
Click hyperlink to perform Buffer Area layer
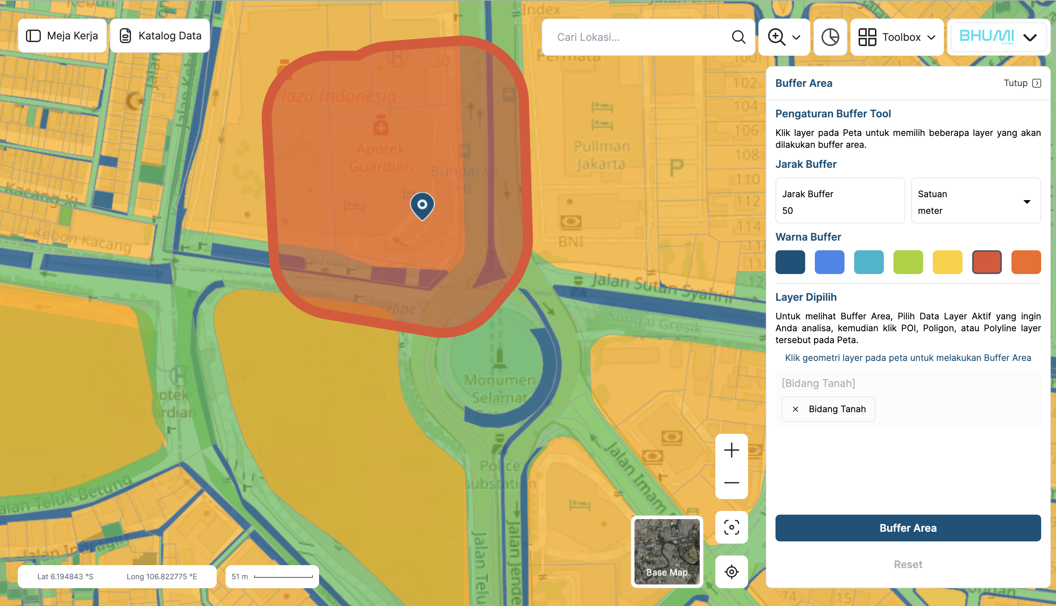pyautogui.click(x=907, y=357)
